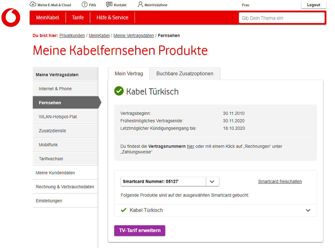
Task: Follow the 'hier' Vertragsnummern link
Action: click(x=190, y=146)
